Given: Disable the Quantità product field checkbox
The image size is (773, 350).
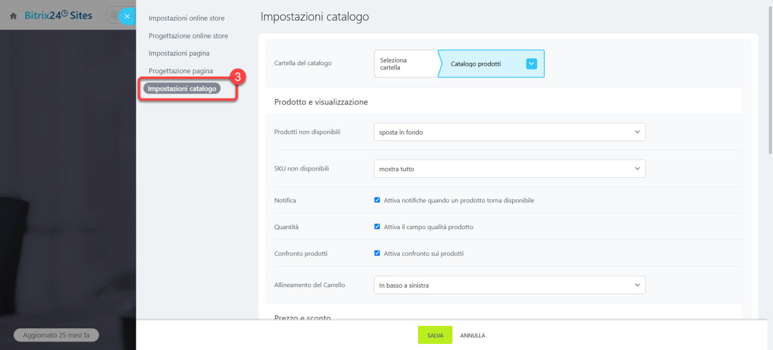Looking at the screenshot, I should tap(377, 227).
